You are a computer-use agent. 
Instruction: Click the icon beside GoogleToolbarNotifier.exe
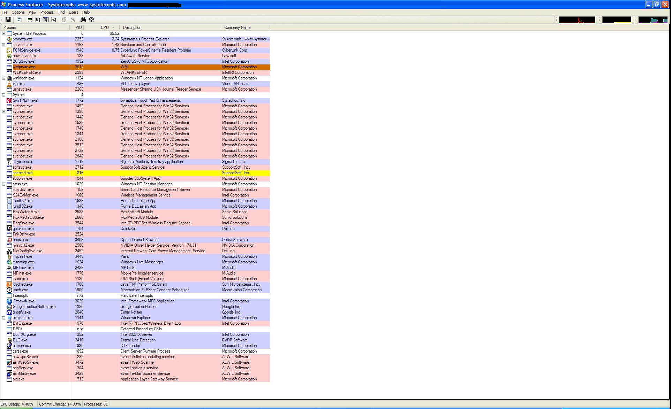pyautogui.click(x=9, y=307)
